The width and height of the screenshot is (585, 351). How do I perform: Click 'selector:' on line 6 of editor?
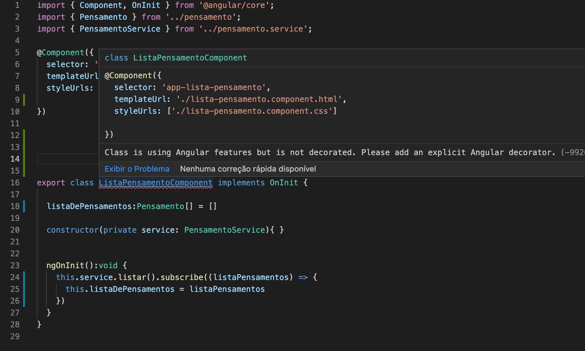[x=67, y=64]
